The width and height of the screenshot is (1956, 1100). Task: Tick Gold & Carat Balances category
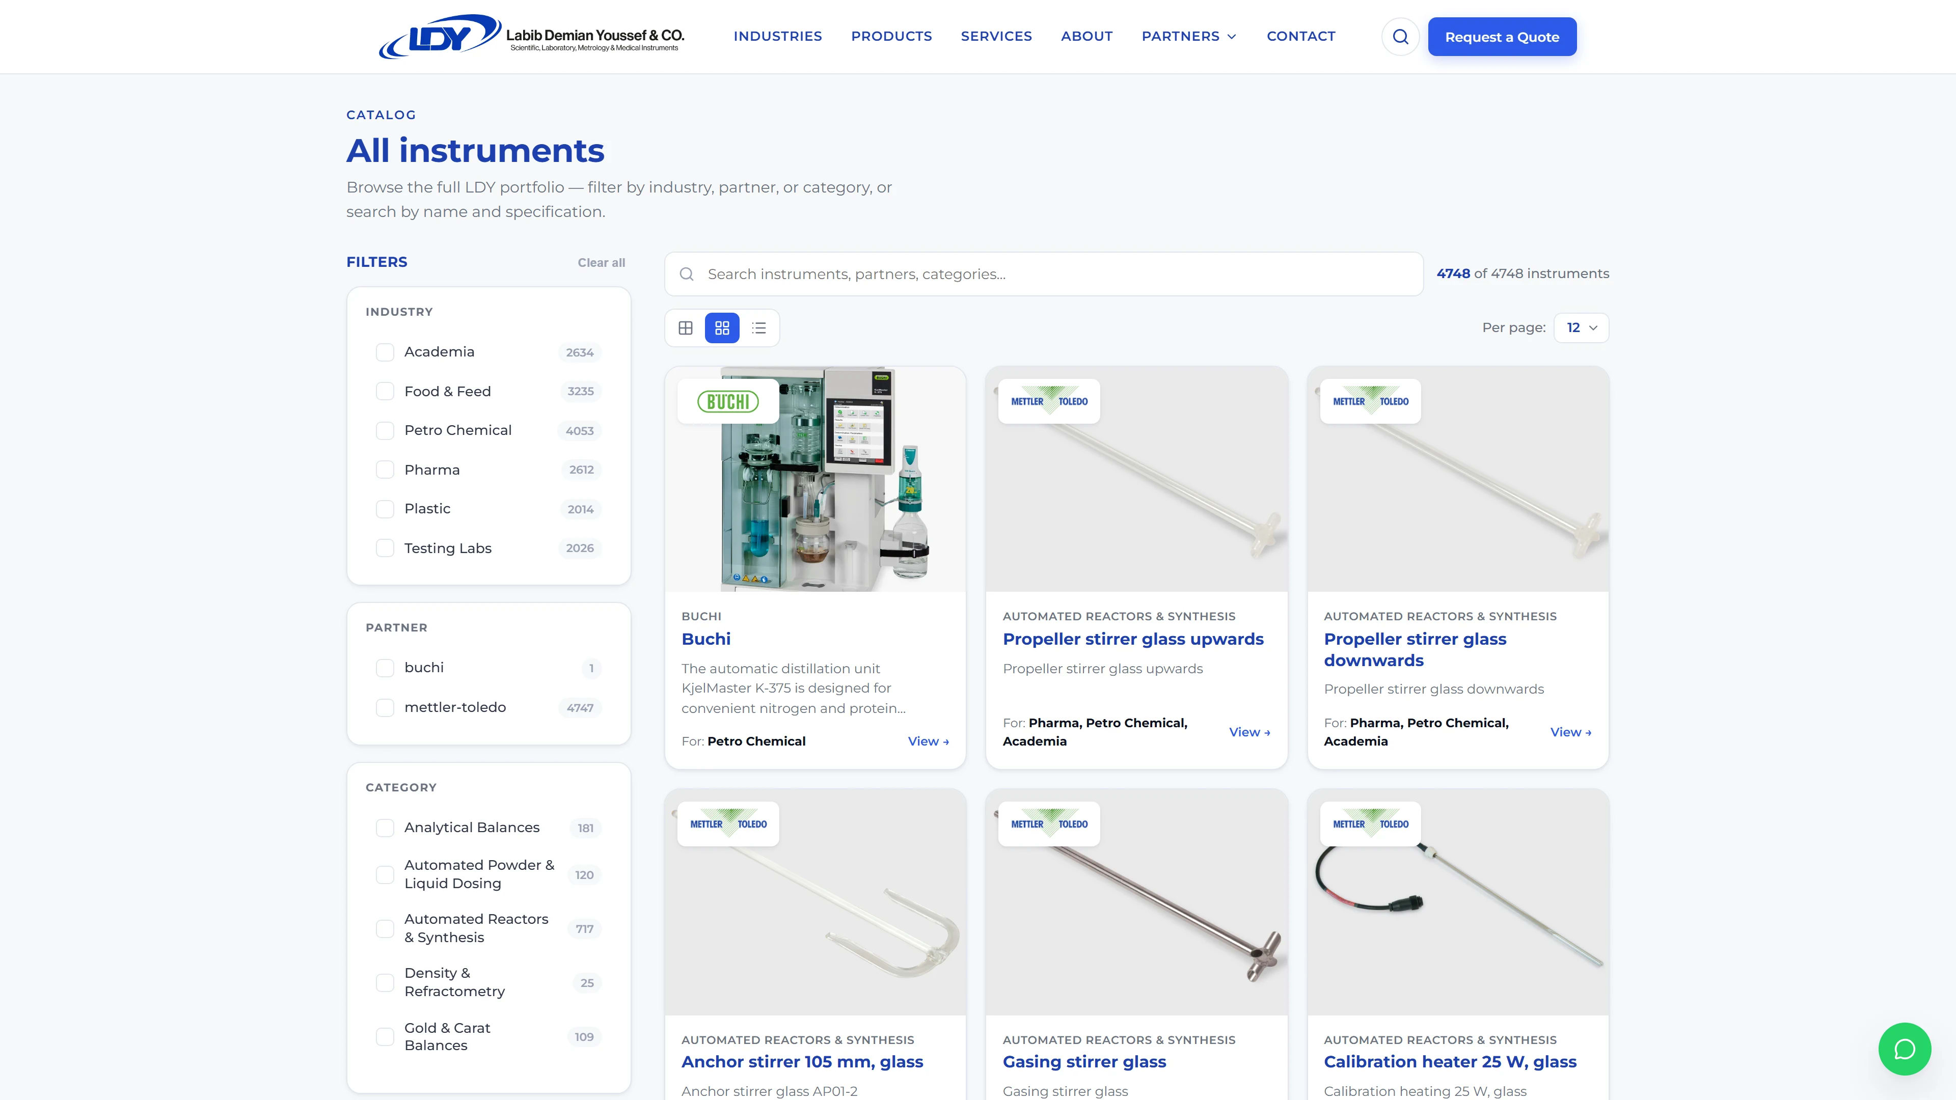pos(385,1036)
